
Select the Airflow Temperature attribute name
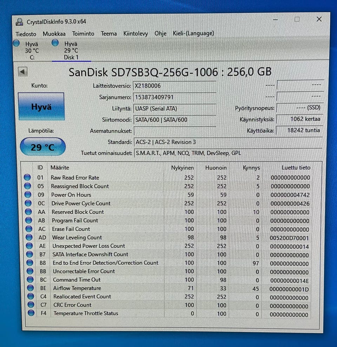(77, 288)
